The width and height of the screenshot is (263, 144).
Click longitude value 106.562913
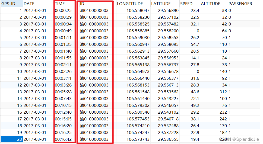point(138,51)
